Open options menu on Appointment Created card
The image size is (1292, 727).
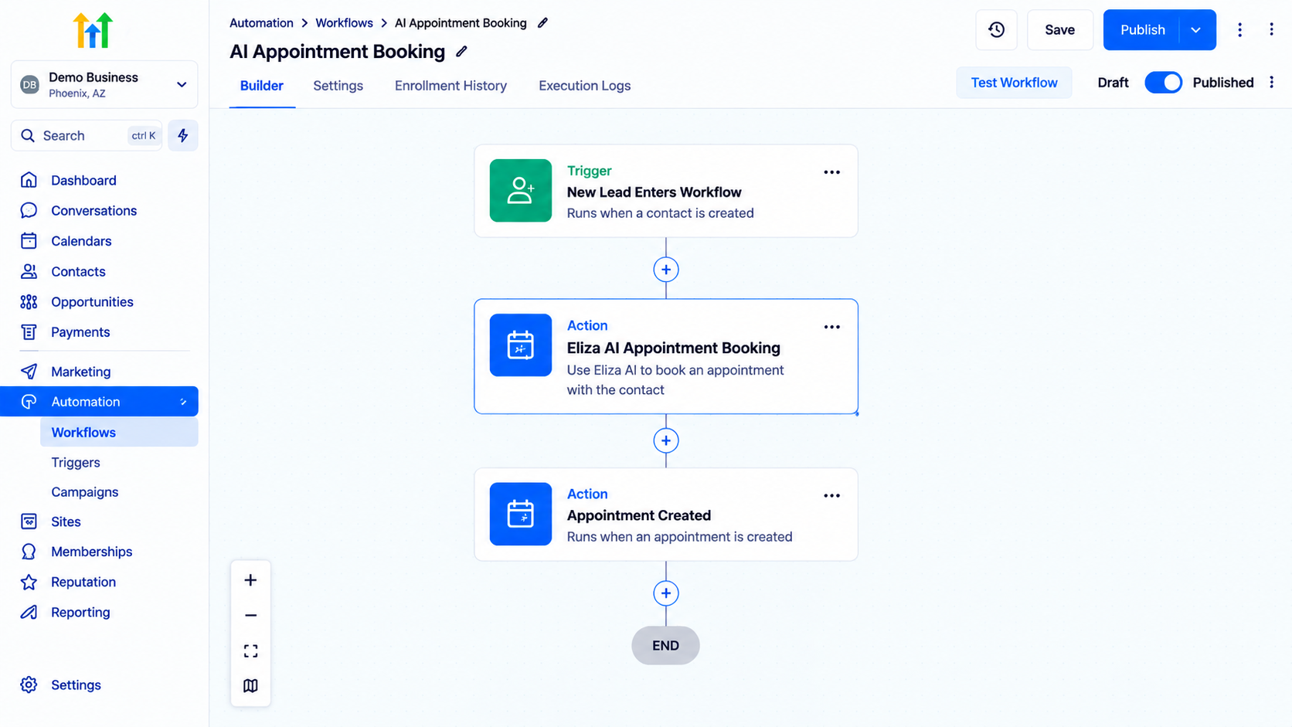point(831,496)
